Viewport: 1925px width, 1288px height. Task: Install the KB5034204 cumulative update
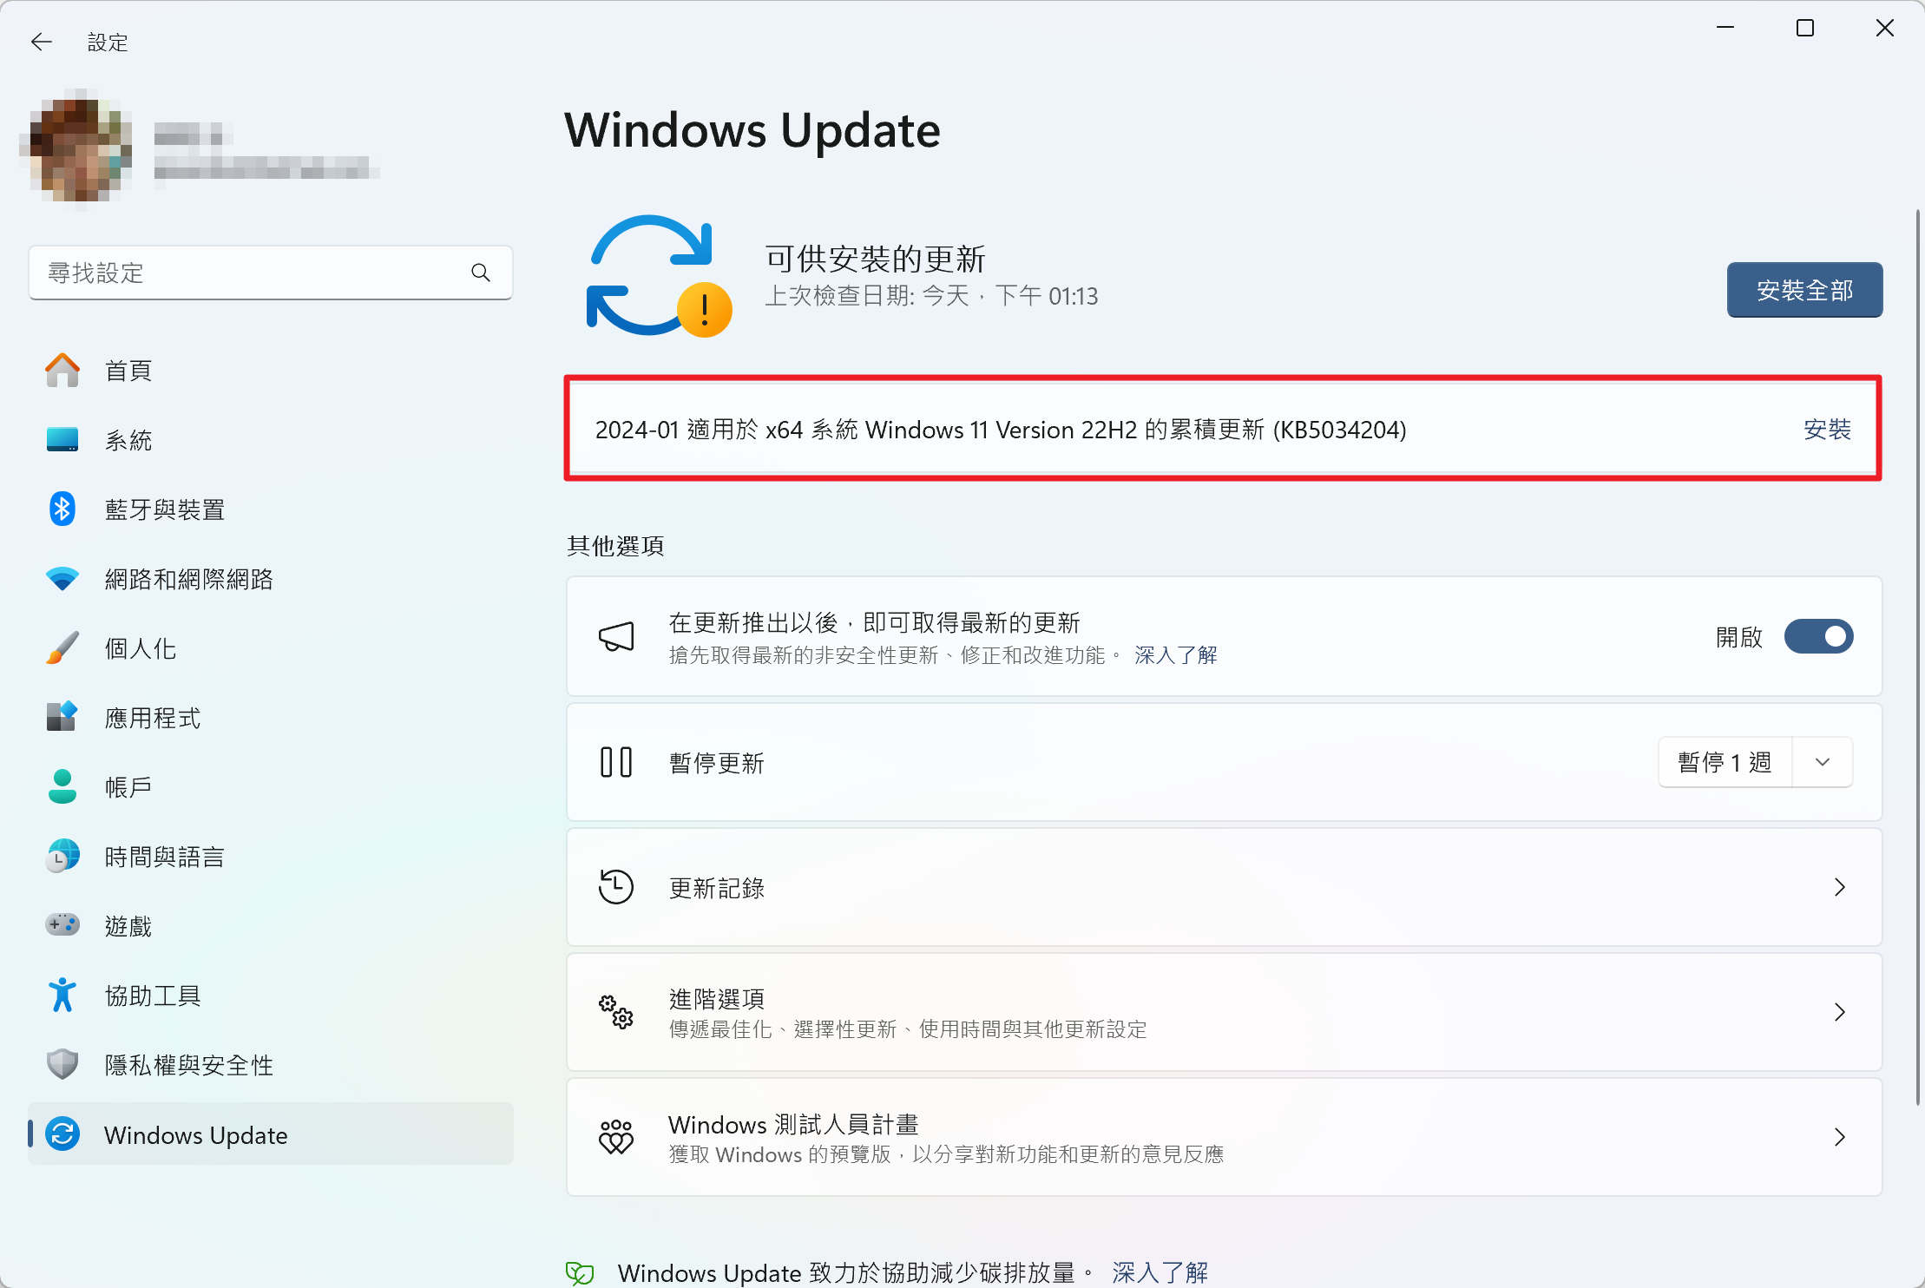(x=1826, y=429)
